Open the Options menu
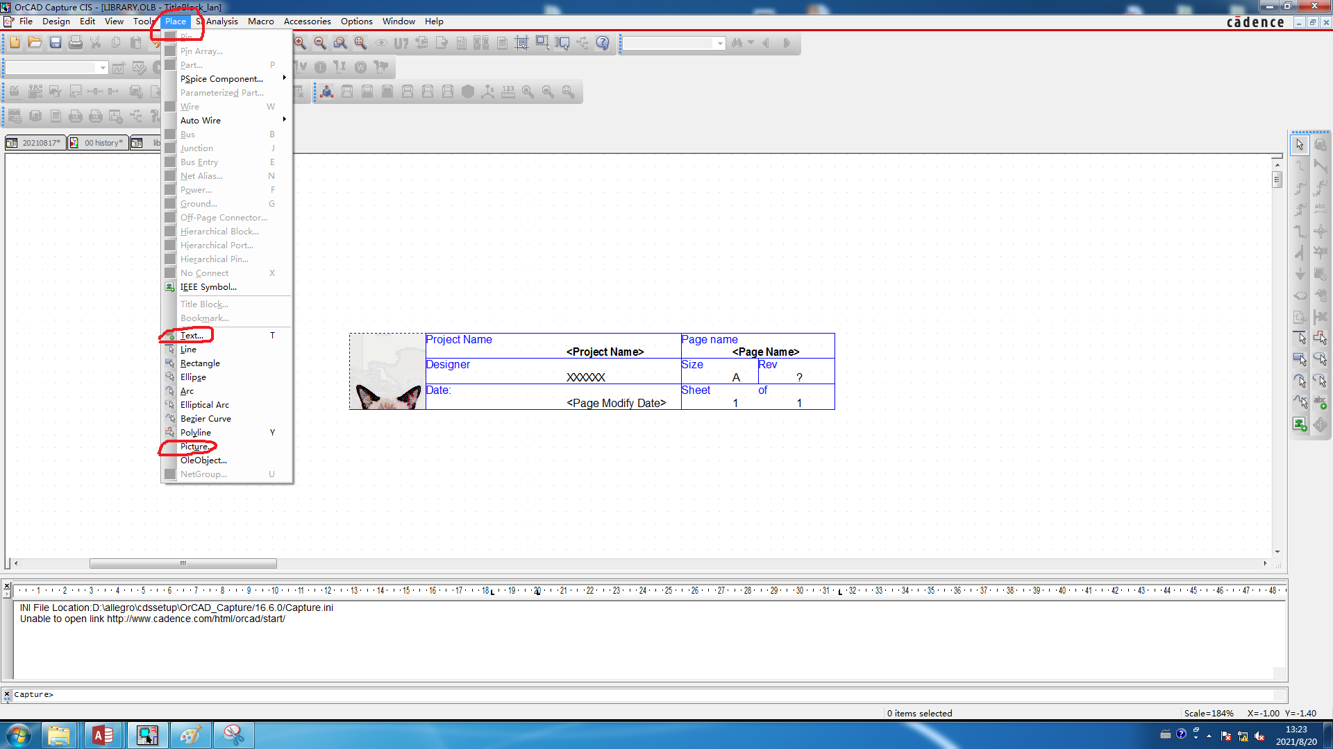This screenshot has width=1333, height=749. [x=356, y=21]
